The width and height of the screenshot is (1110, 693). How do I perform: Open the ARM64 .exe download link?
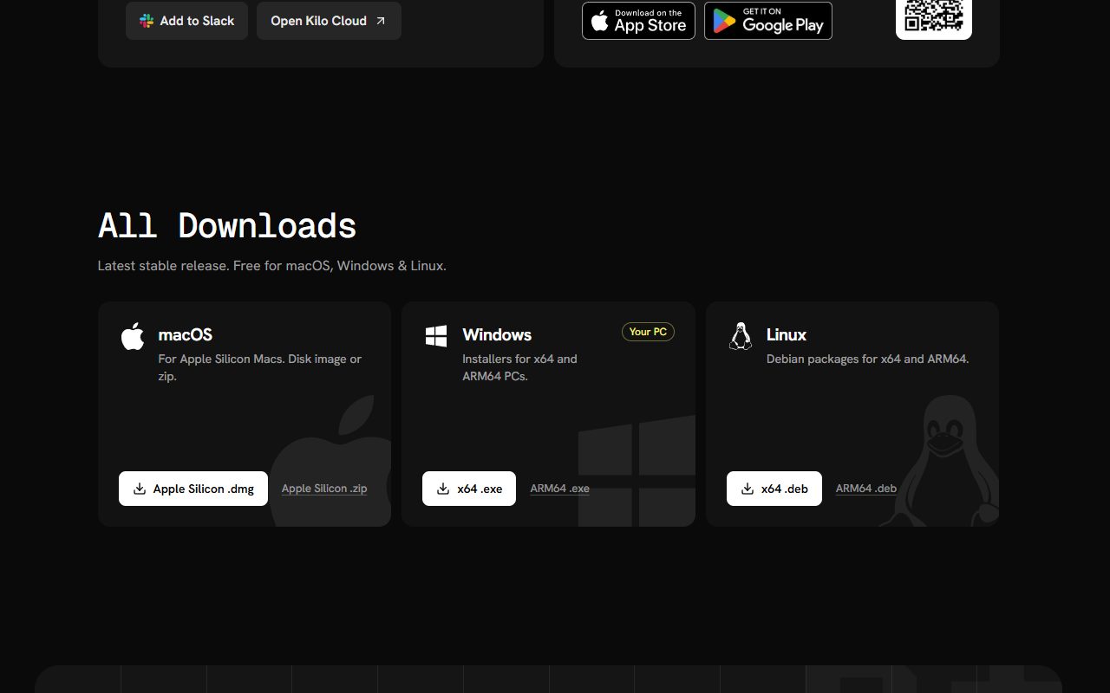click(x=560, y=489)
